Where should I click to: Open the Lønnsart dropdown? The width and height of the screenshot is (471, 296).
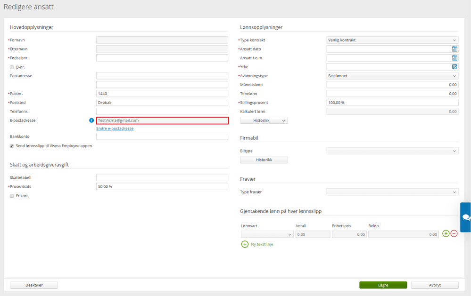click(x=267, y=234)
